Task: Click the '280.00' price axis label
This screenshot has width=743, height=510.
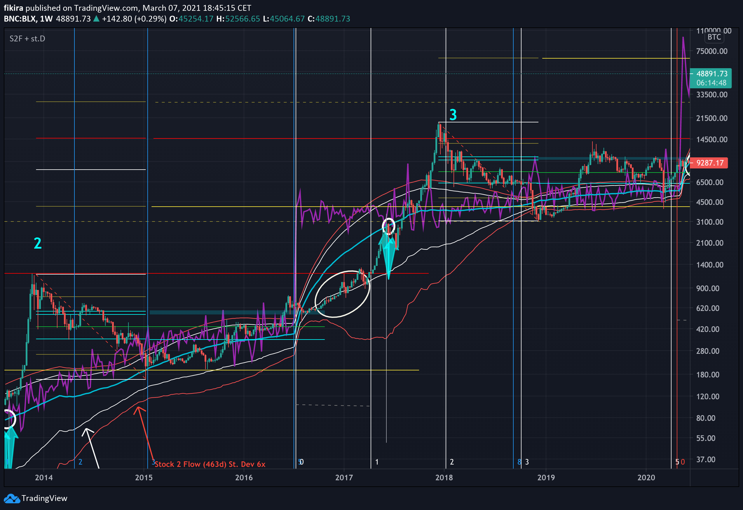Action: 708,351
